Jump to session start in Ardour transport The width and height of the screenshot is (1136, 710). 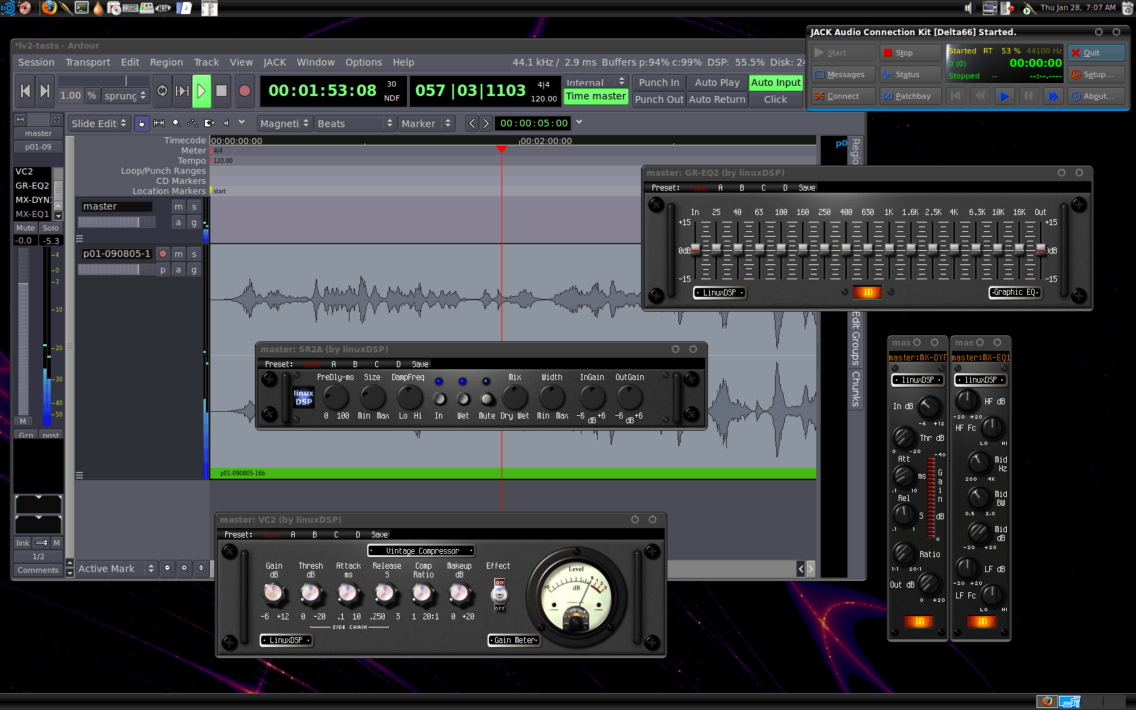[x=25, y=91]
